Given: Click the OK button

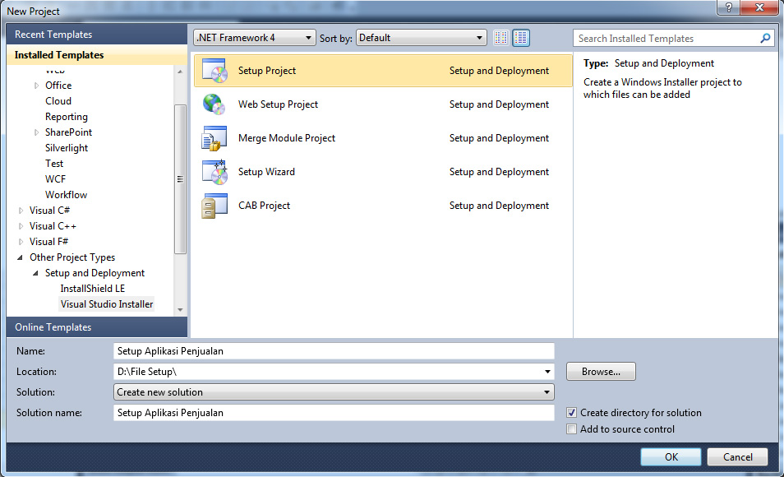Looking at the screenshot, I should click(x=671, y=456).
